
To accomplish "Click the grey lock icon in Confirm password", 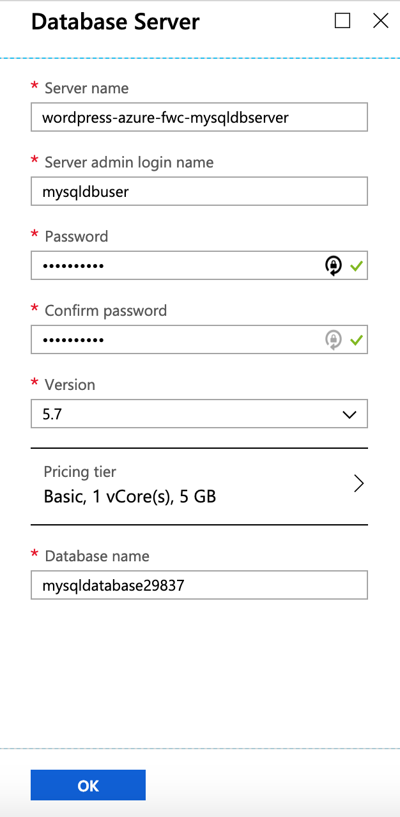I will pyautogui.click(x=333, y=340).
